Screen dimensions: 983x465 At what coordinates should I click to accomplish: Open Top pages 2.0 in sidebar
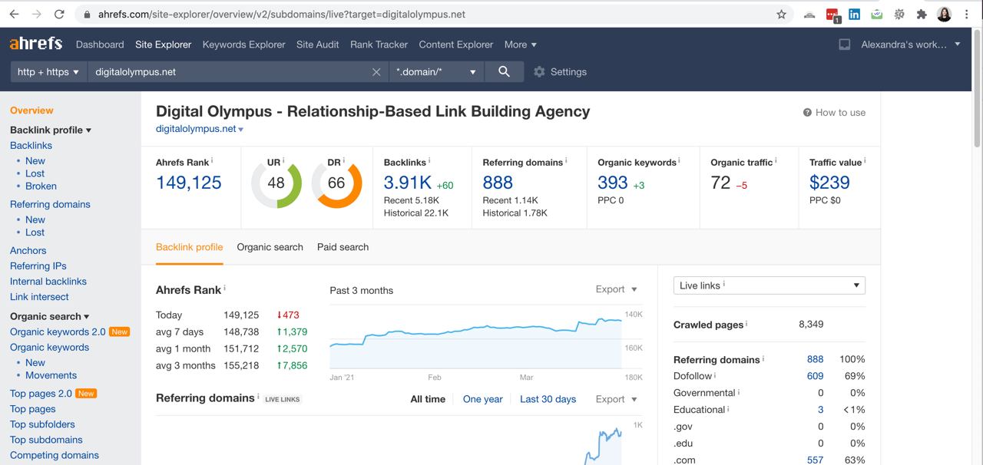point(41,393)
